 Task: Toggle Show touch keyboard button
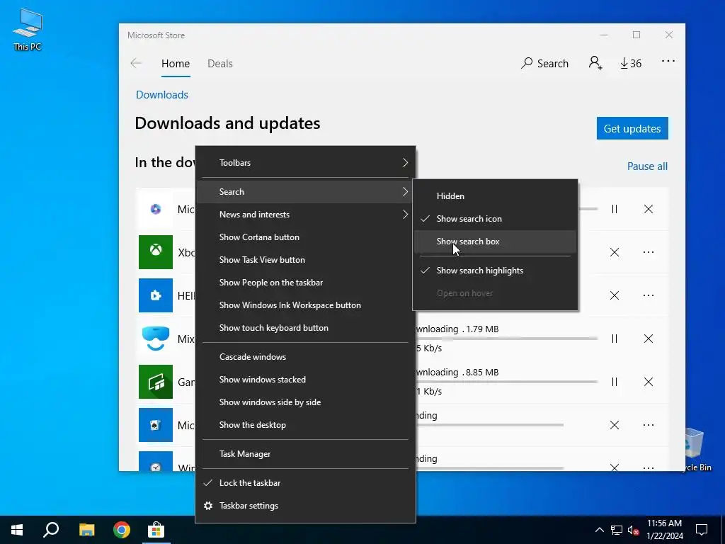coord(306,327)
